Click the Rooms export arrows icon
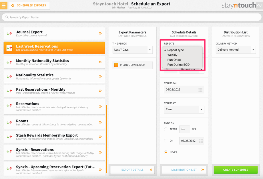 (x=9, y=123)
